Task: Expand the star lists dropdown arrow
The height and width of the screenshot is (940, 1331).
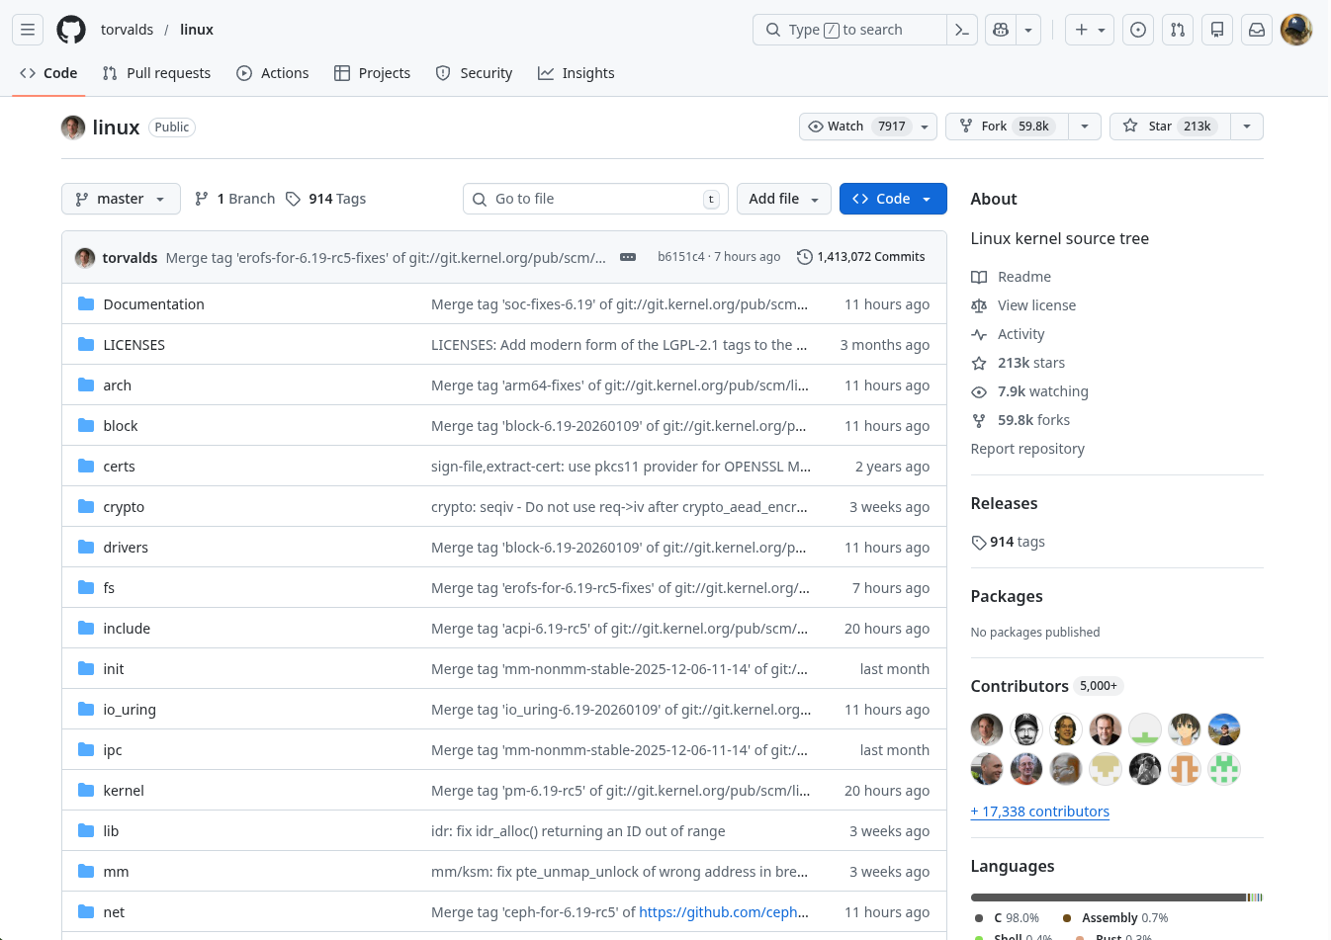Action: click(1247, 127)
